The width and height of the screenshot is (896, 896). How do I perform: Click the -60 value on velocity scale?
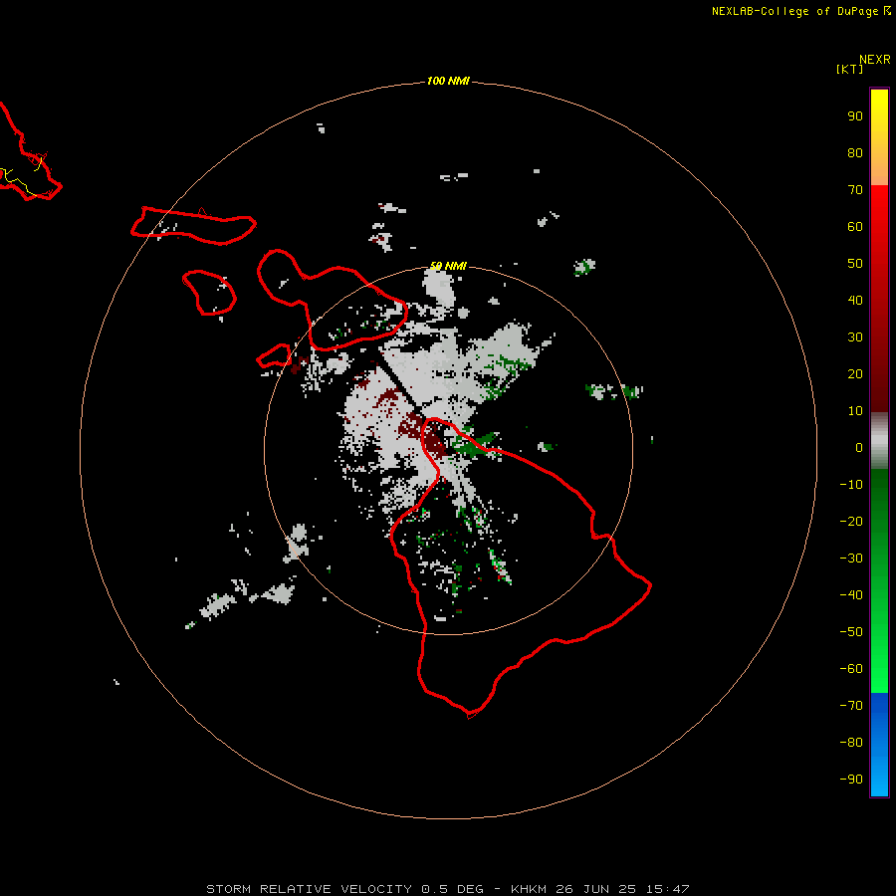point(851,669)
